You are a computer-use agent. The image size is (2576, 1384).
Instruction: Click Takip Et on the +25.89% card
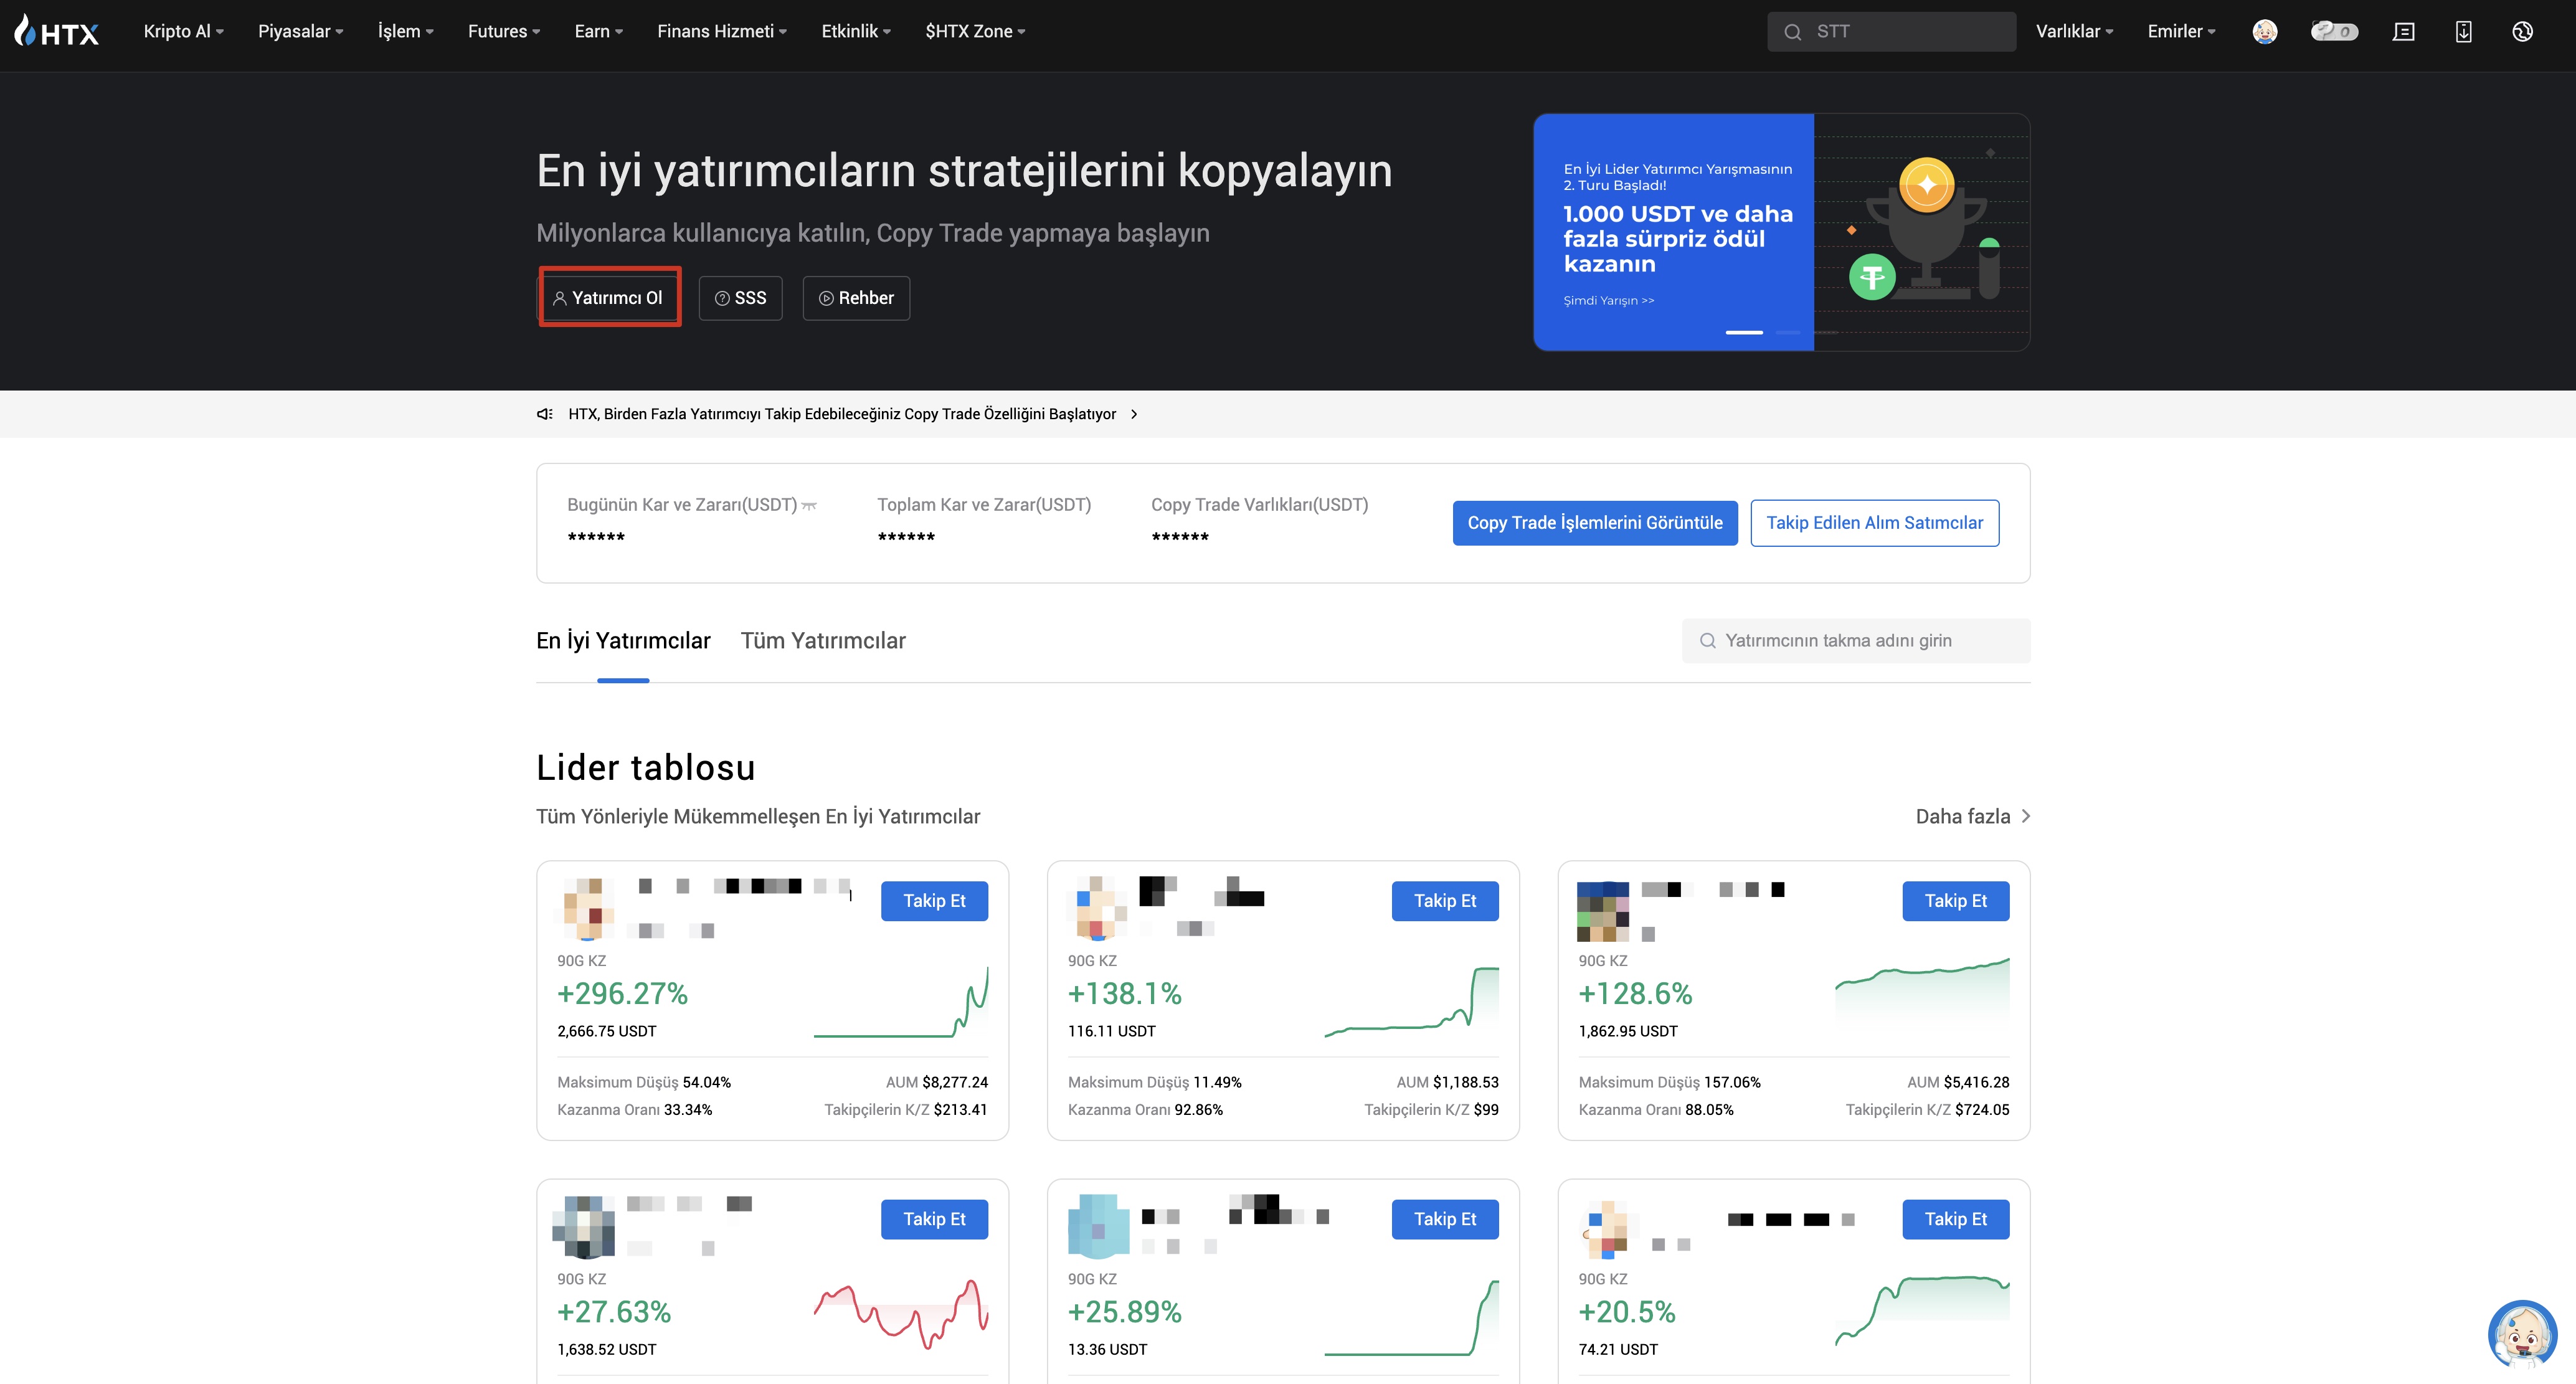click(x=1445, y=1219)
